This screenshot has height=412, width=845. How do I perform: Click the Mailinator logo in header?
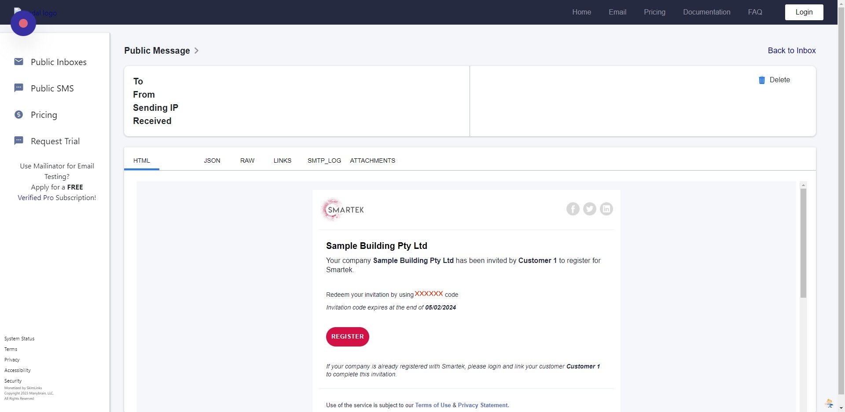tap(36, 12)
